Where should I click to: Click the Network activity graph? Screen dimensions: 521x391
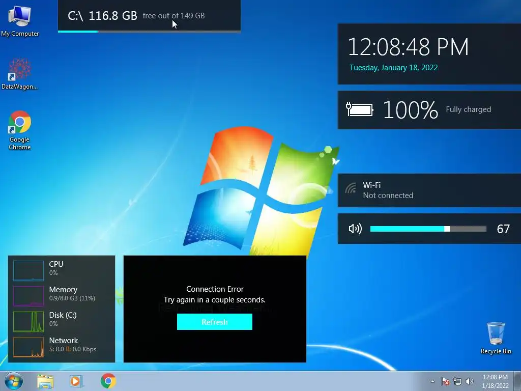point(28,347)
